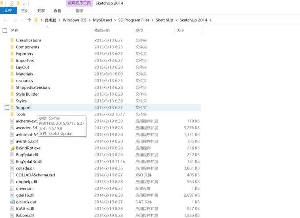Select the Exporters folder icon
The image size is (300, 218).
click(x=12, y=54)
